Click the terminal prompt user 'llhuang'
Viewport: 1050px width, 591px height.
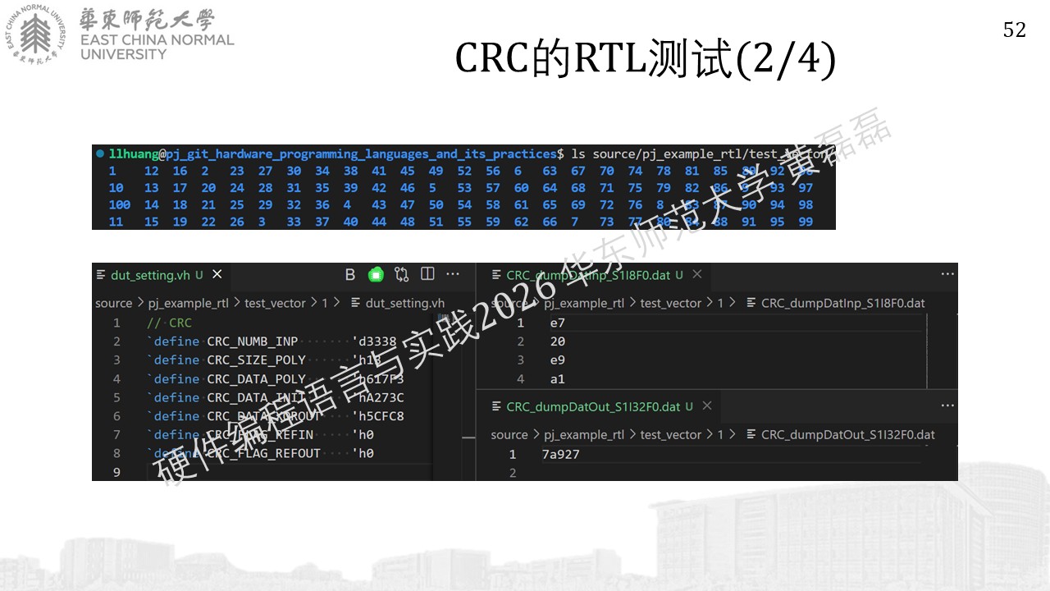click(x=134, y=153)
